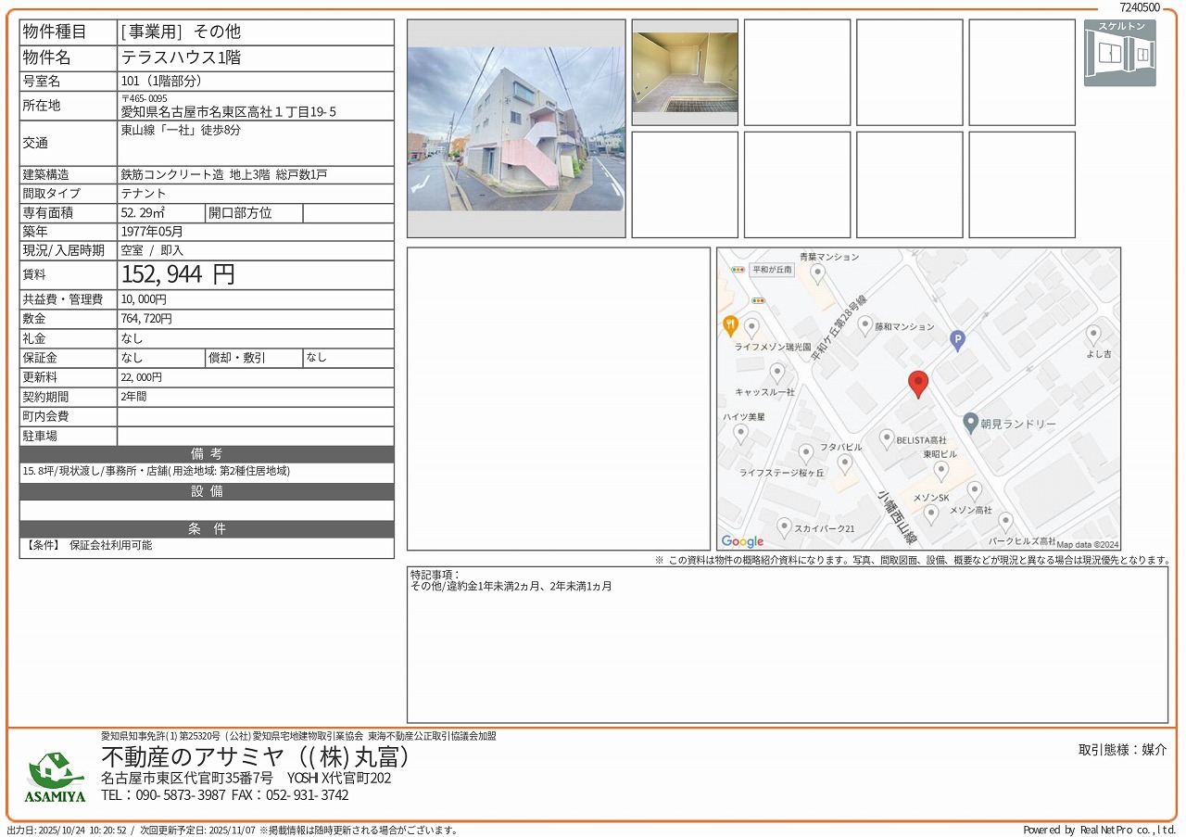Click the rent amount 152,944 円
1186x837 pixels.
178,274
